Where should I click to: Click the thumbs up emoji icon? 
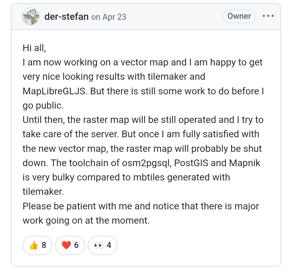(x=34, y=245)
